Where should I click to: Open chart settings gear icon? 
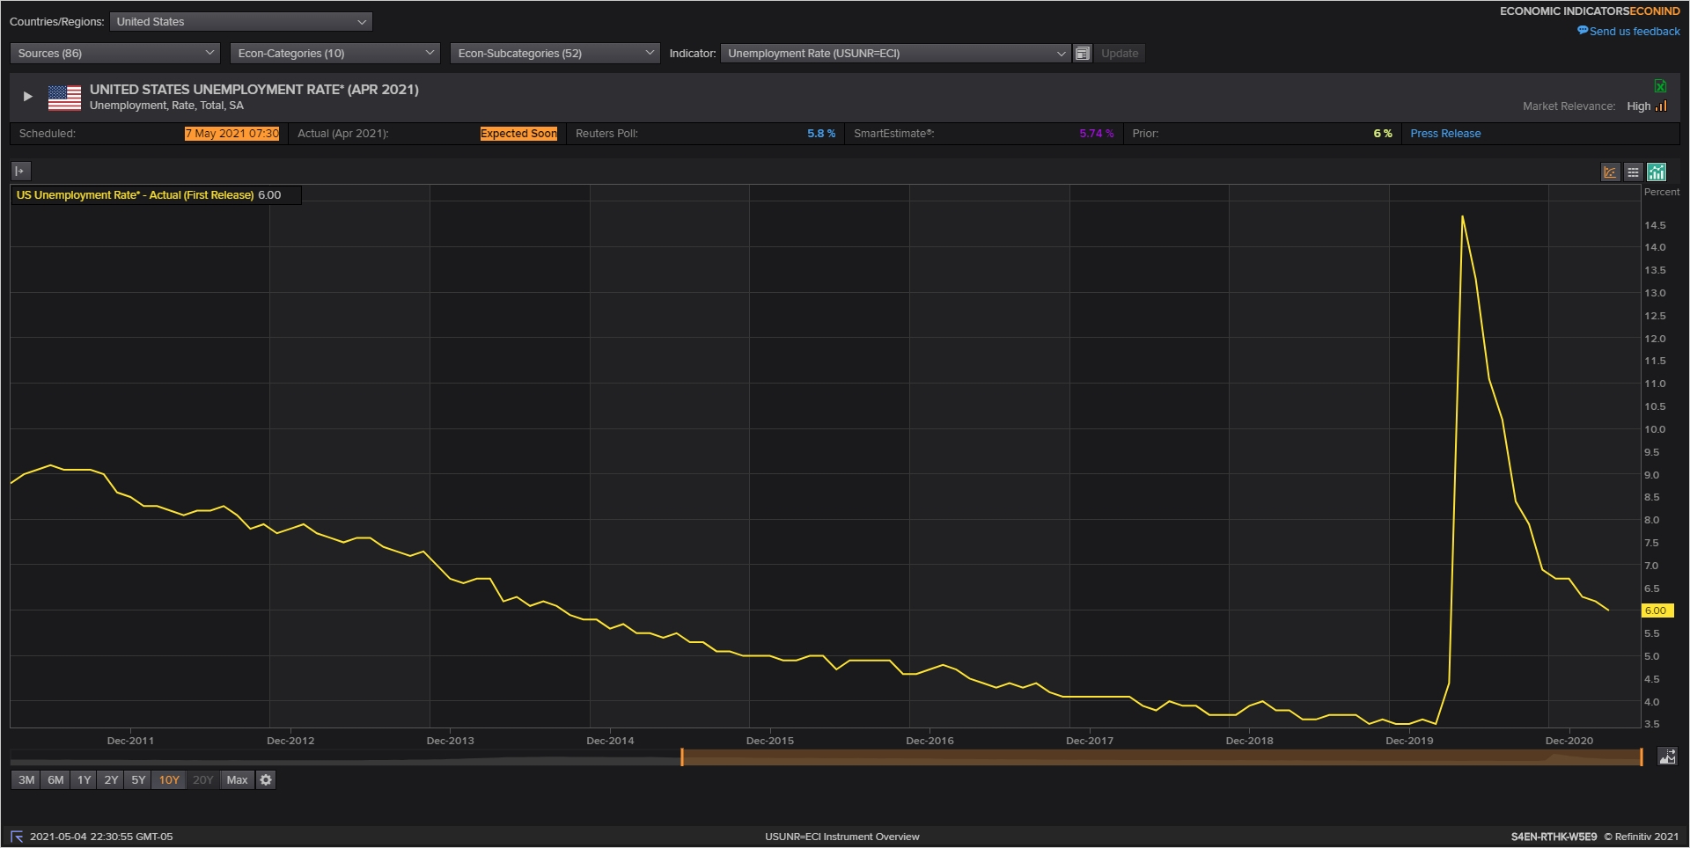pos(266,780)
